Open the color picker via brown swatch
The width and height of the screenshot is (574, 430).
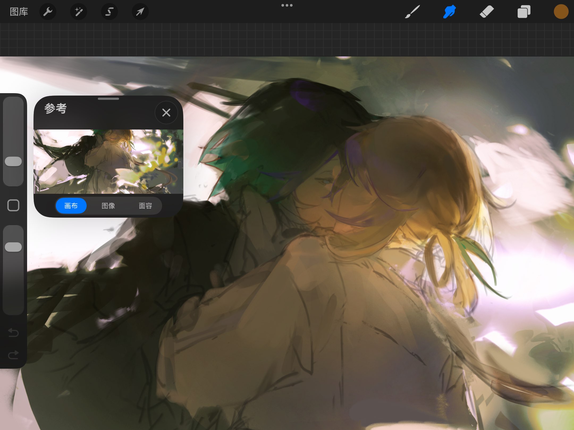[x=561, y=12]
